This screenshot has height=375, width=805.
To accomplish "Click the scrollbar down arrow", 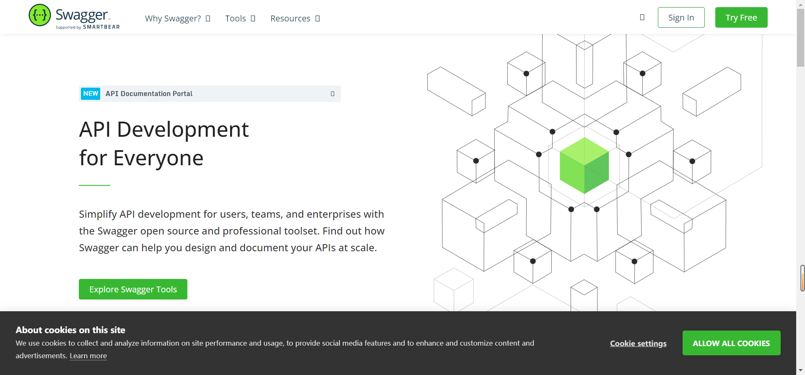I will (800, 371).
